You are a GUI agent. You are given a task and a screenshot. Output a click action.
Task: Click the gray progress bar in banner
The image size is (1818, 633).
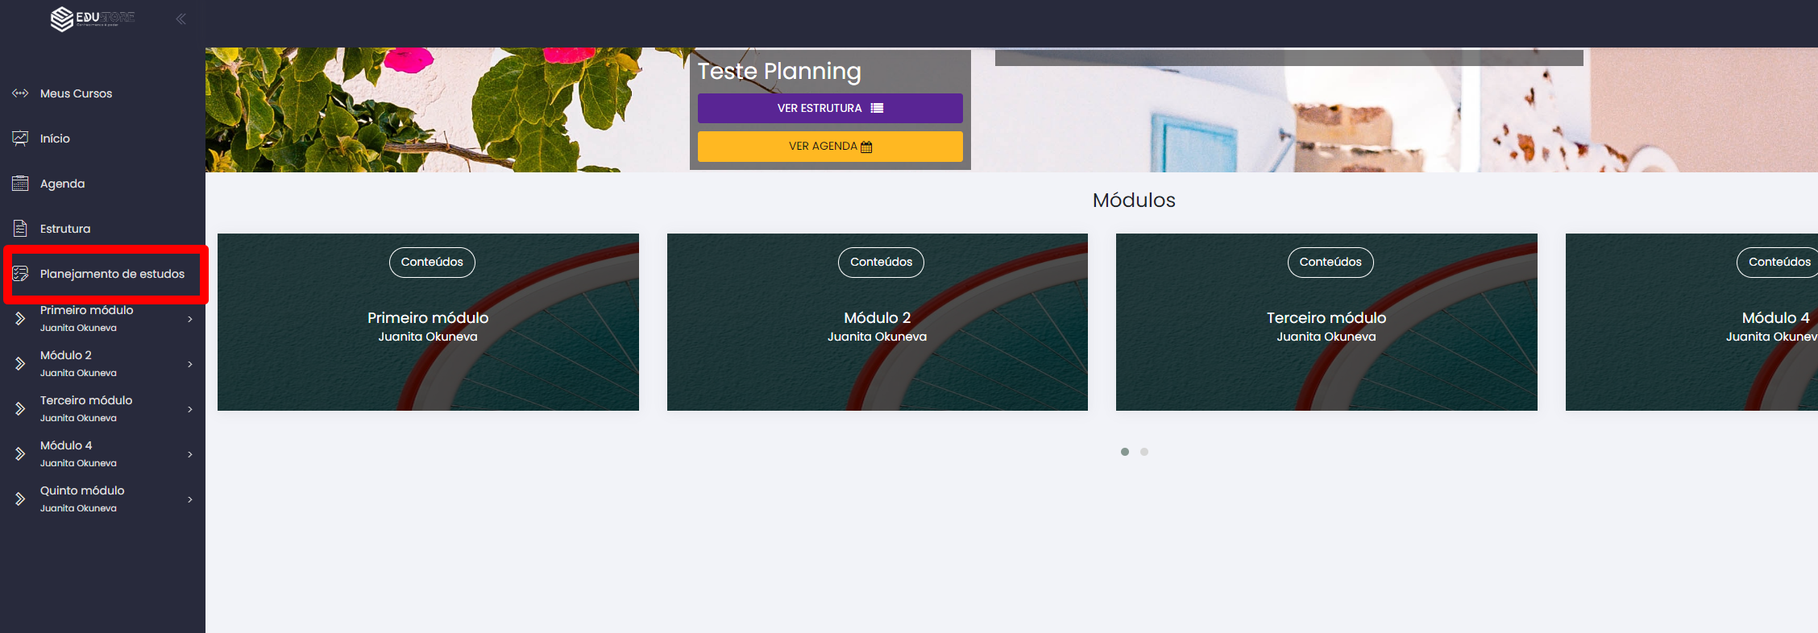coord(1289,58)
